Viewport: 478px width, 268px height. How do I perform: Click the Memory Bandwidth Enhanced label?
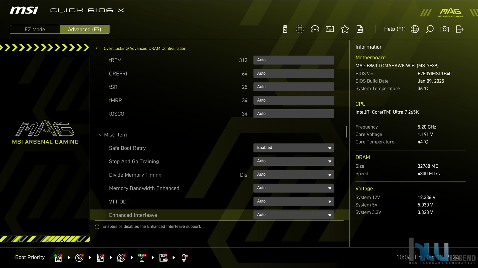144,188
